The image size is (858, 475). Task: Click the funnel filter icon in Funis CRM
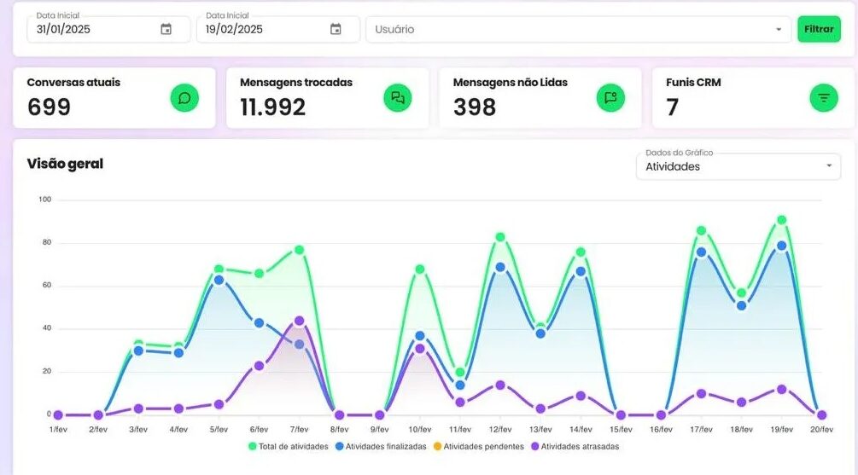pos(823,98)
